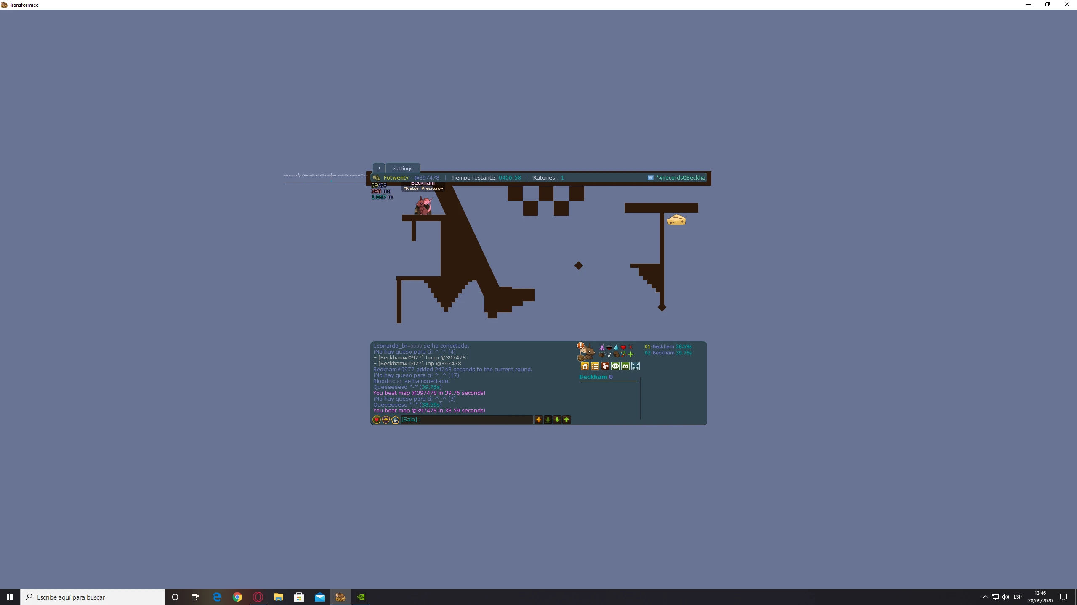Click chat line '[Beckham#0977] !np @397478'
The width and height of the screenshot is (1077, 605).
click(417, 364)
